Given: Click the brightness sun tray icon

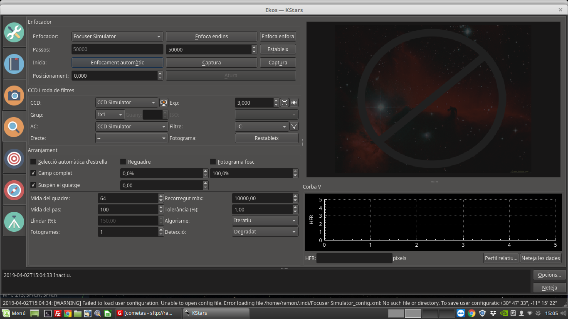Looking at the screenshot, I should pos(538,313).
